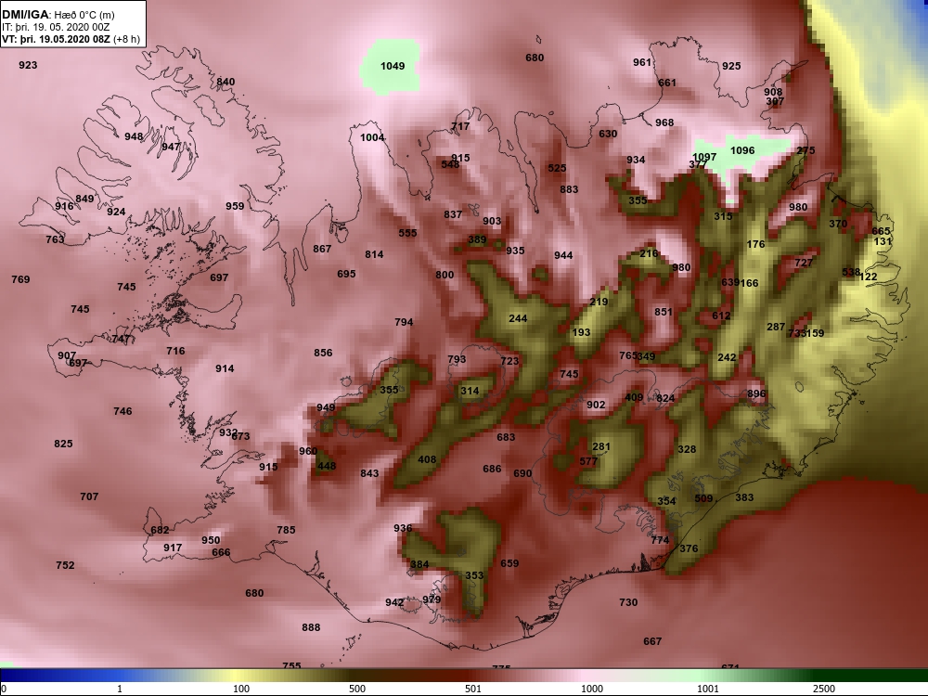Click the value 914 label
The height and width of the screenshot is (696, 928).
[x=225, y=368]
